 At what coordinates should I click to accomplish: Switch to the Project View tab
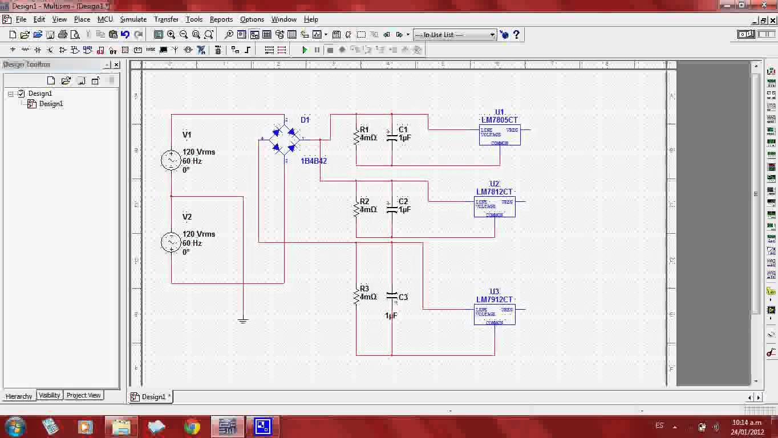pyautogui.click(x=84, y=395)
